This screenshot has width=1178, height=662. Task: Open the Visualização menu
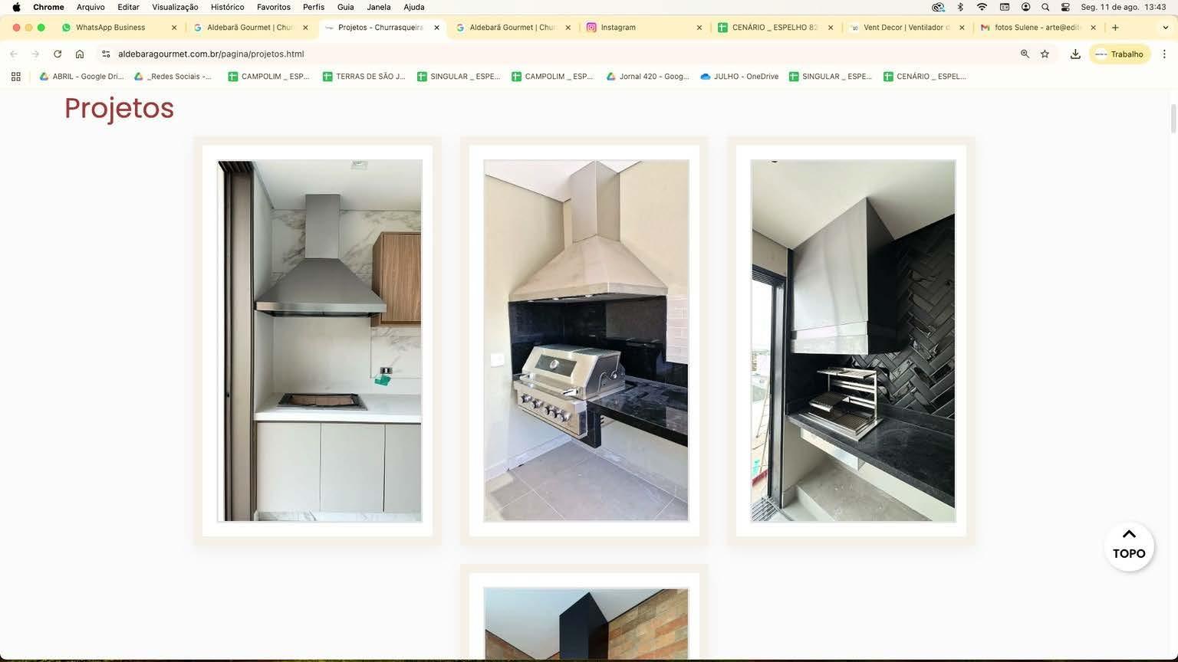175,7
